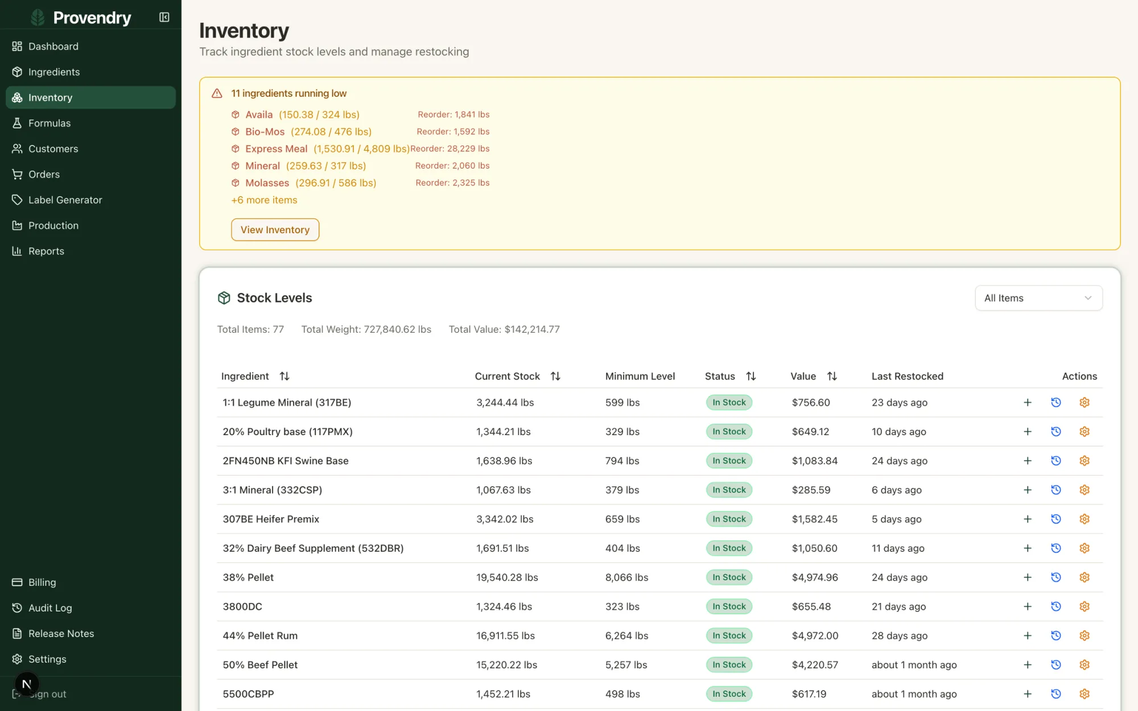1138x711 pixels.
Task: Add stock for 3:1 Mineral (332CSP)
Action: pyautogui.click(x=1028, y=490)
